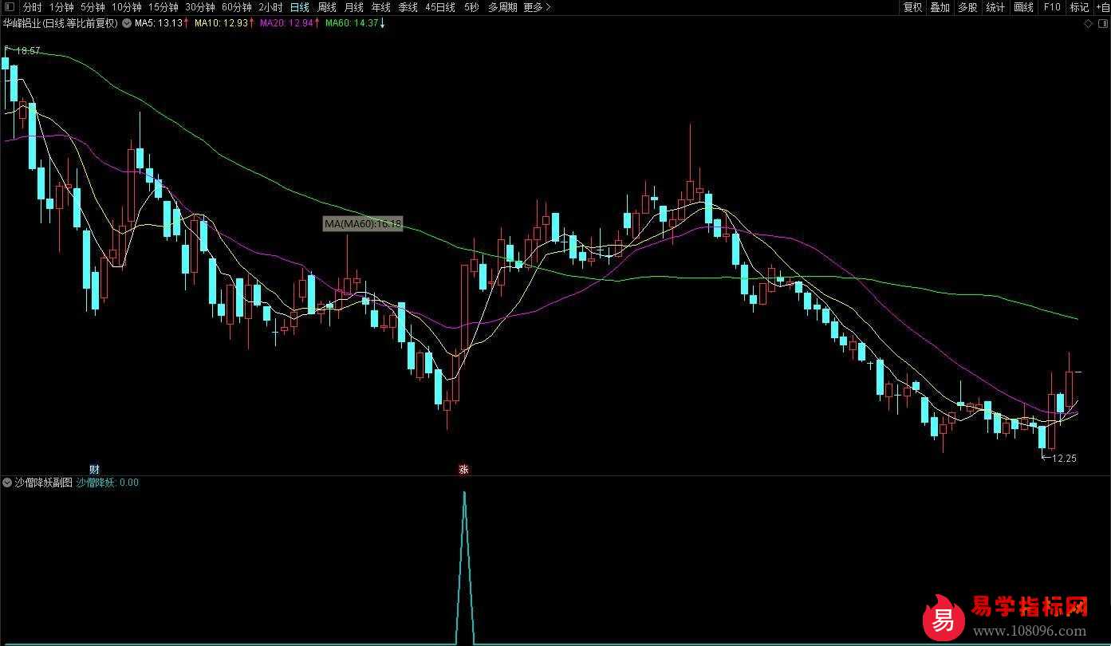
Task: Open the 画线 drawing tools
Action: click(1023, 7)
